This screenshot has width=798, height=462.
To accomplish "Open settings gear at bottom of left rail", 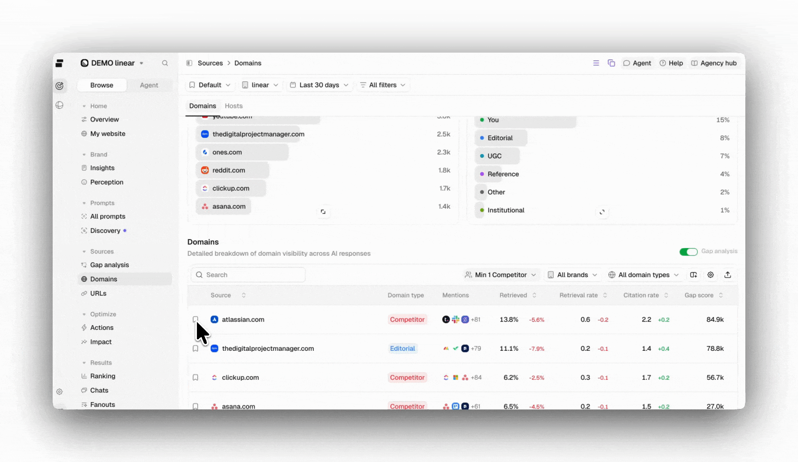I will pos(60,391).
